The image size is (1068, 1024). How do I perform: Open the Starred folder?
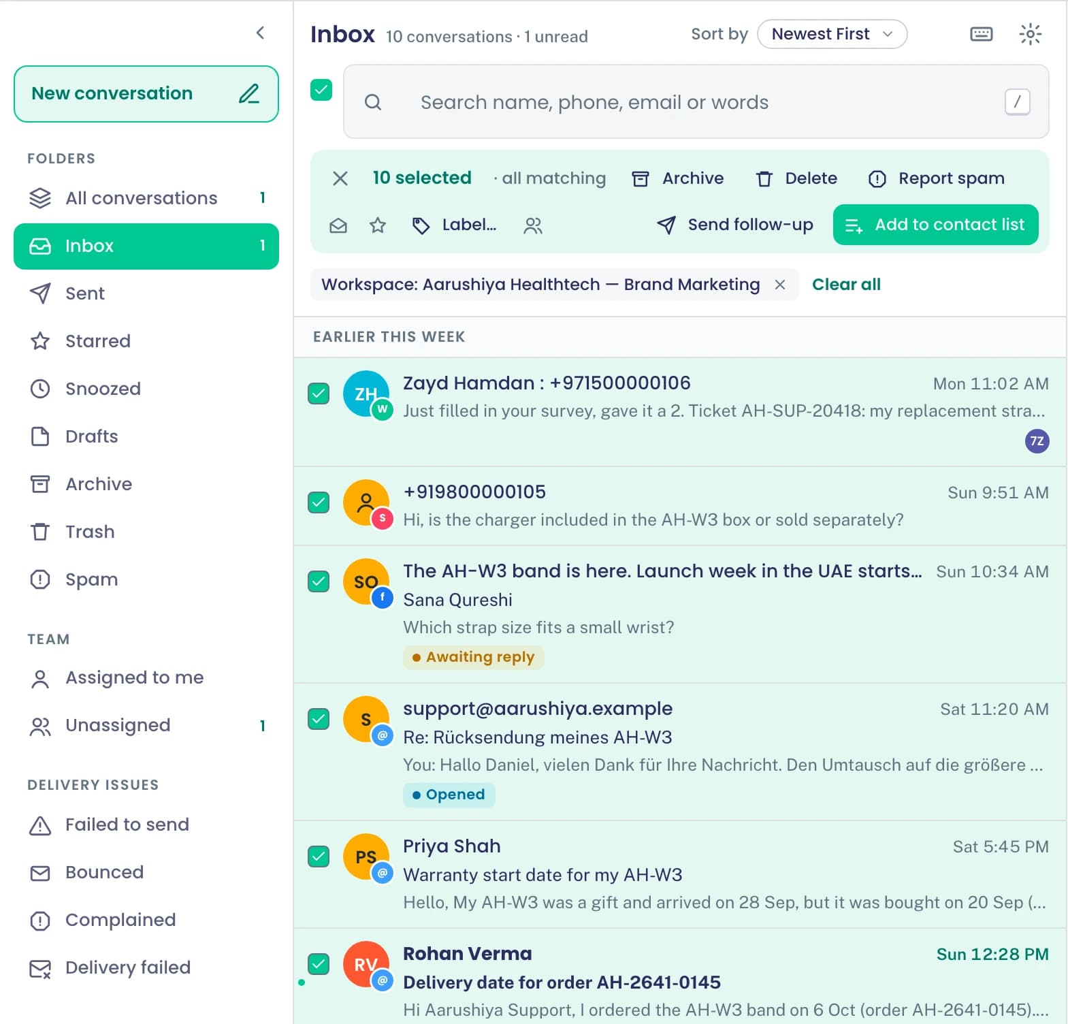pyautogui.click(x=146, y=341)
